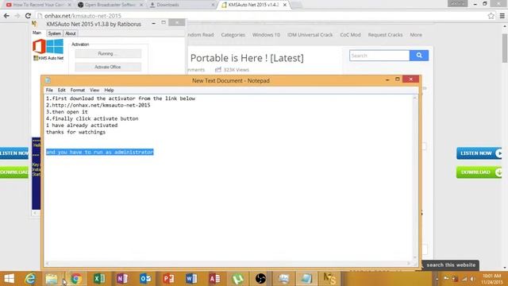
Task: Launch Internet Explorer from taskbar
Action: 30,279
